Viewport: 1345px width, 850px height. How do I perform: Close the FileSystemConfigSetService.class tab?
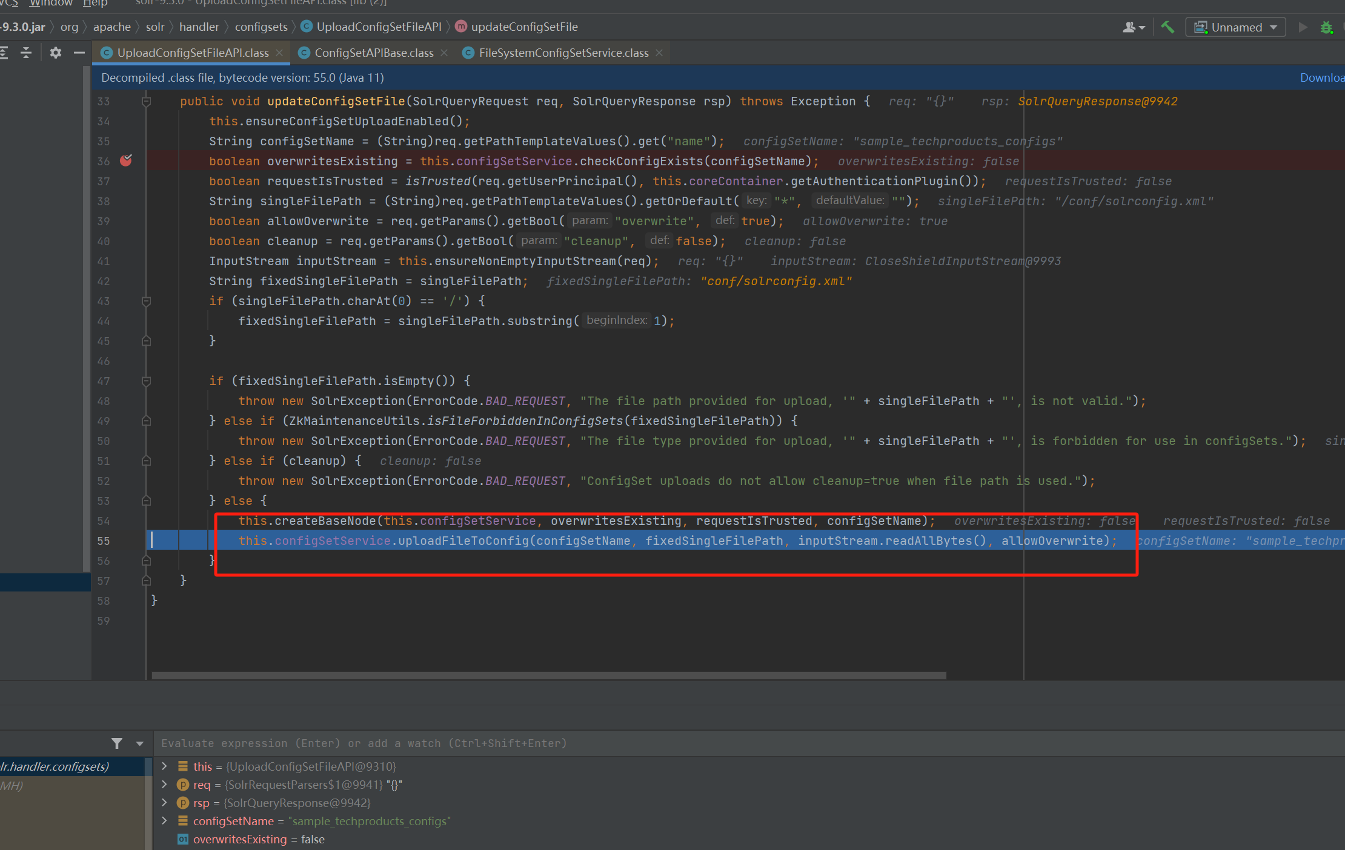point(659,53)
